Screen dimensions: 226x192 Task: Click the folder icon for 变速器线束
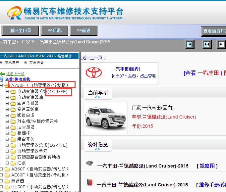click(x=13, y=110)
